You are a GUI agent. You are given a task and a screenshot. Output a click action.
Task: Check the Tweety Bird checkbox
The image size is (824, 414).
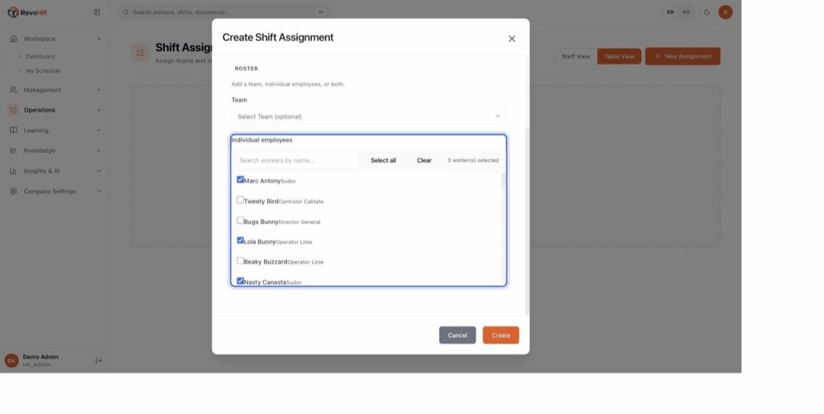[240, 200]
